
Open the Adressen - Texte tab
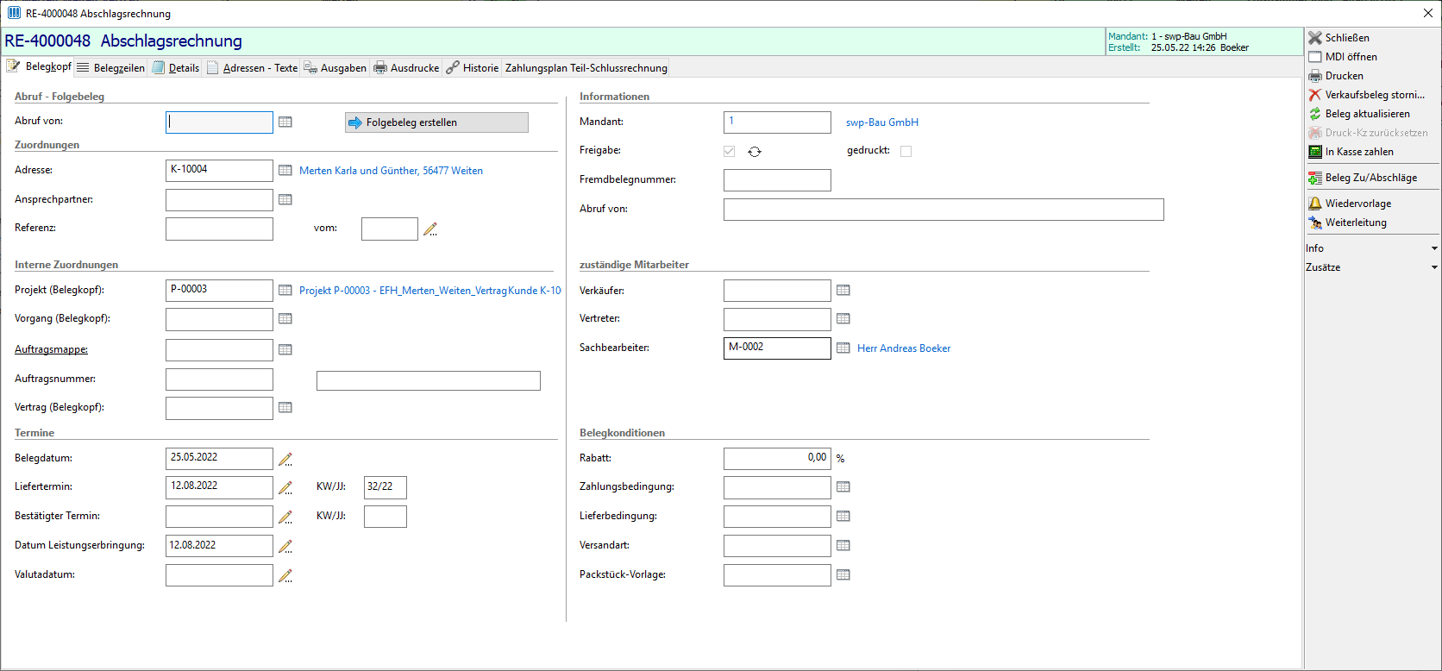point(252,68)
